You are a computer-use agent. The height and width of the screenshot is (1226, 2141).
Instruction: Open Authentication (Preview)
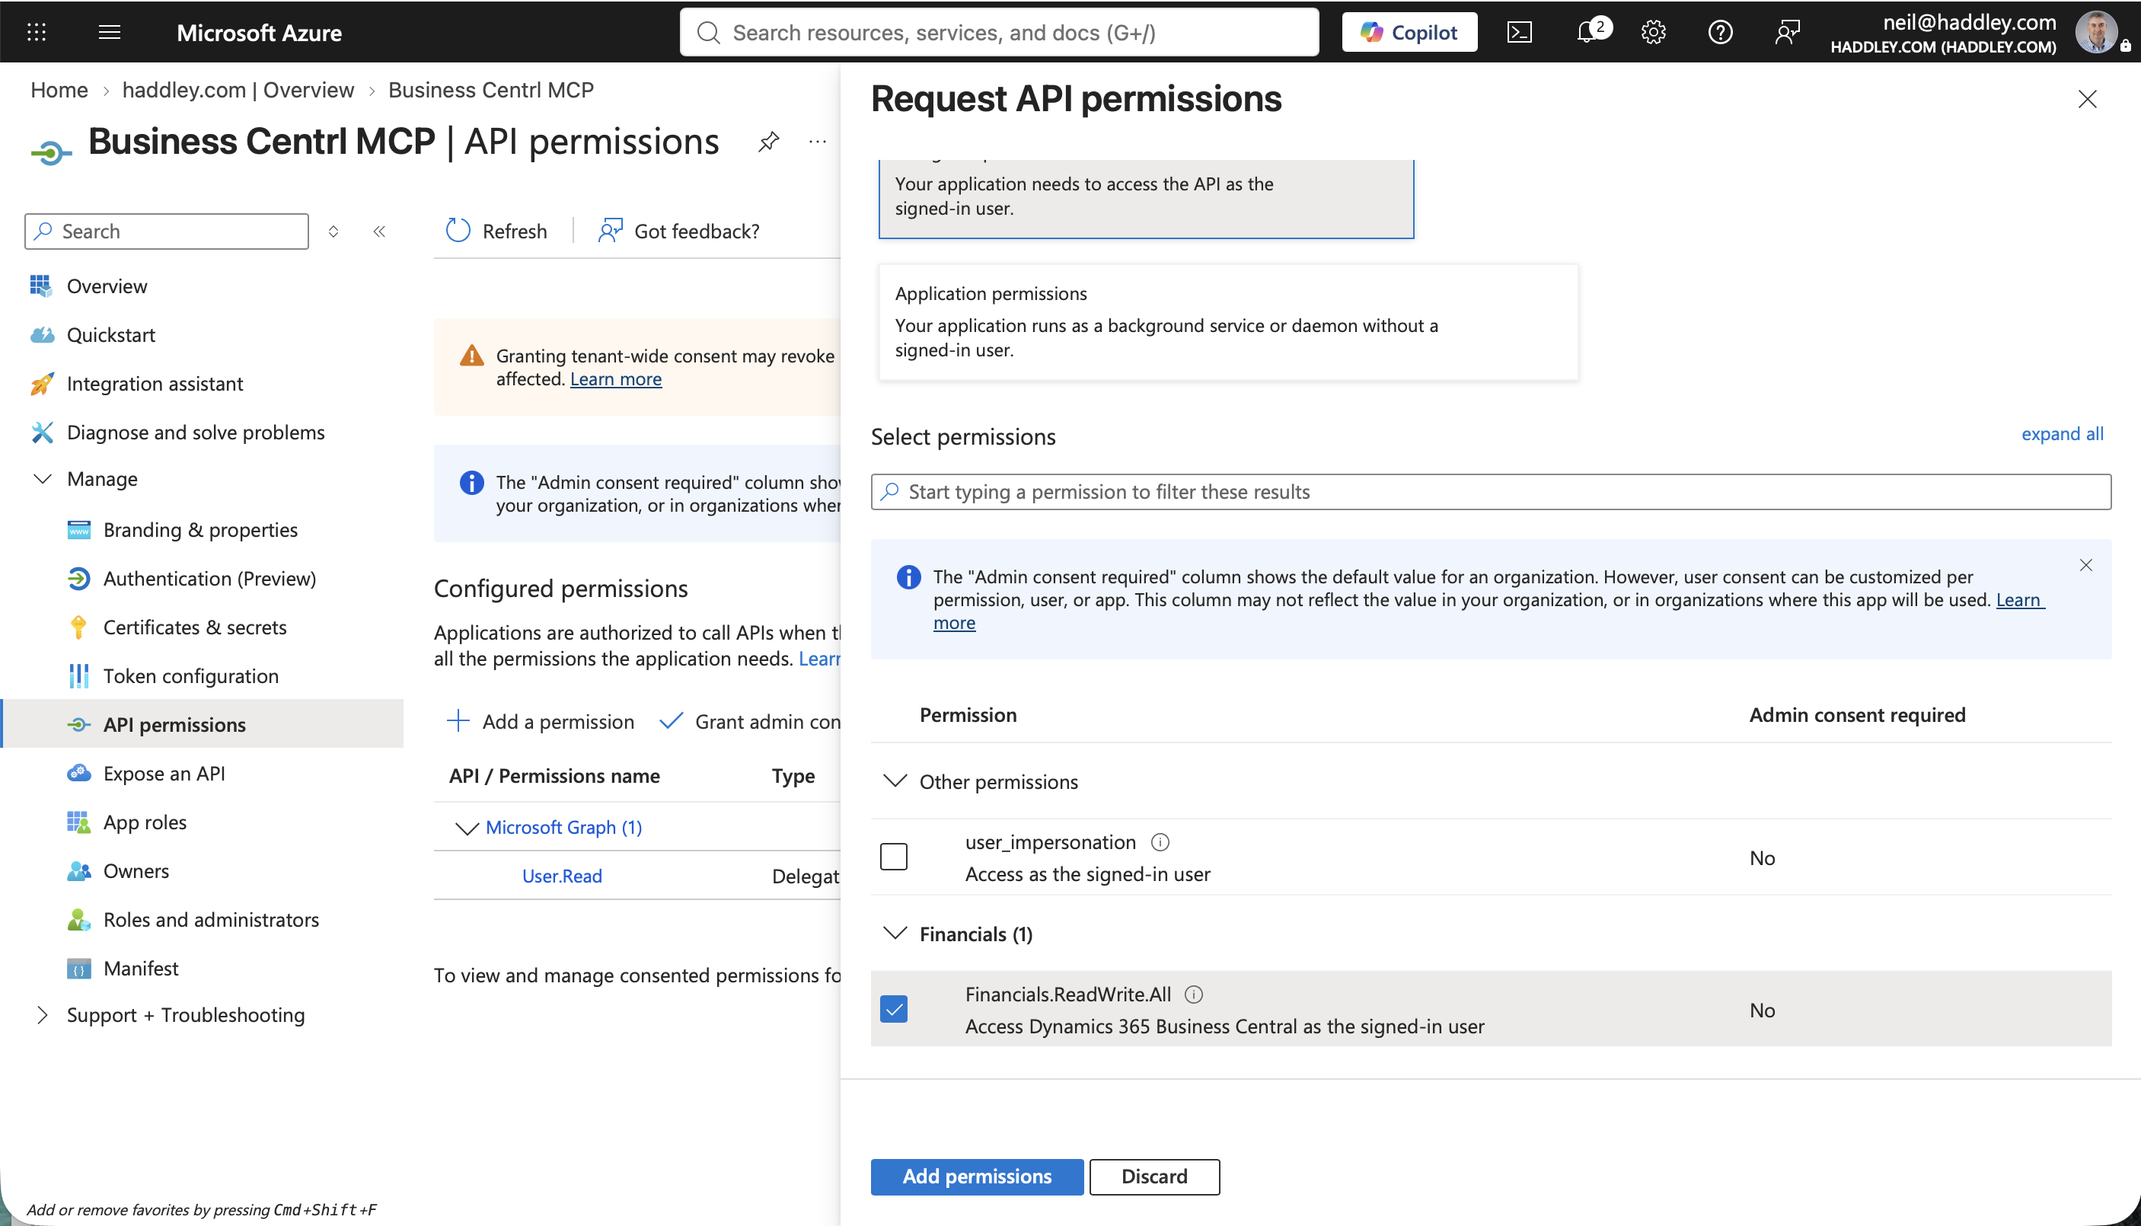tap(209, 579)
